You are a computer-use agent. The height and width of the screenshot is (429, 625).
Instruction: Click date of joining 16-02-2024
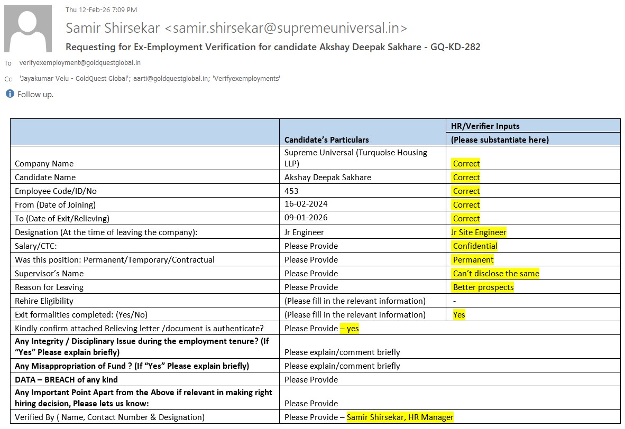(x=304, y=205)
